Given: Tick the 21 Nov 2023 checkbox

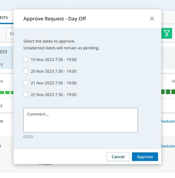Looking at the screenshot, I should click(26, 83).
